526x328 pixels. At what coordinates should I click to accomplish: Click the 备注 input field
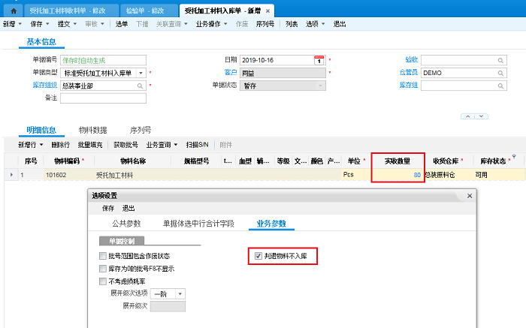pos(102,99)
